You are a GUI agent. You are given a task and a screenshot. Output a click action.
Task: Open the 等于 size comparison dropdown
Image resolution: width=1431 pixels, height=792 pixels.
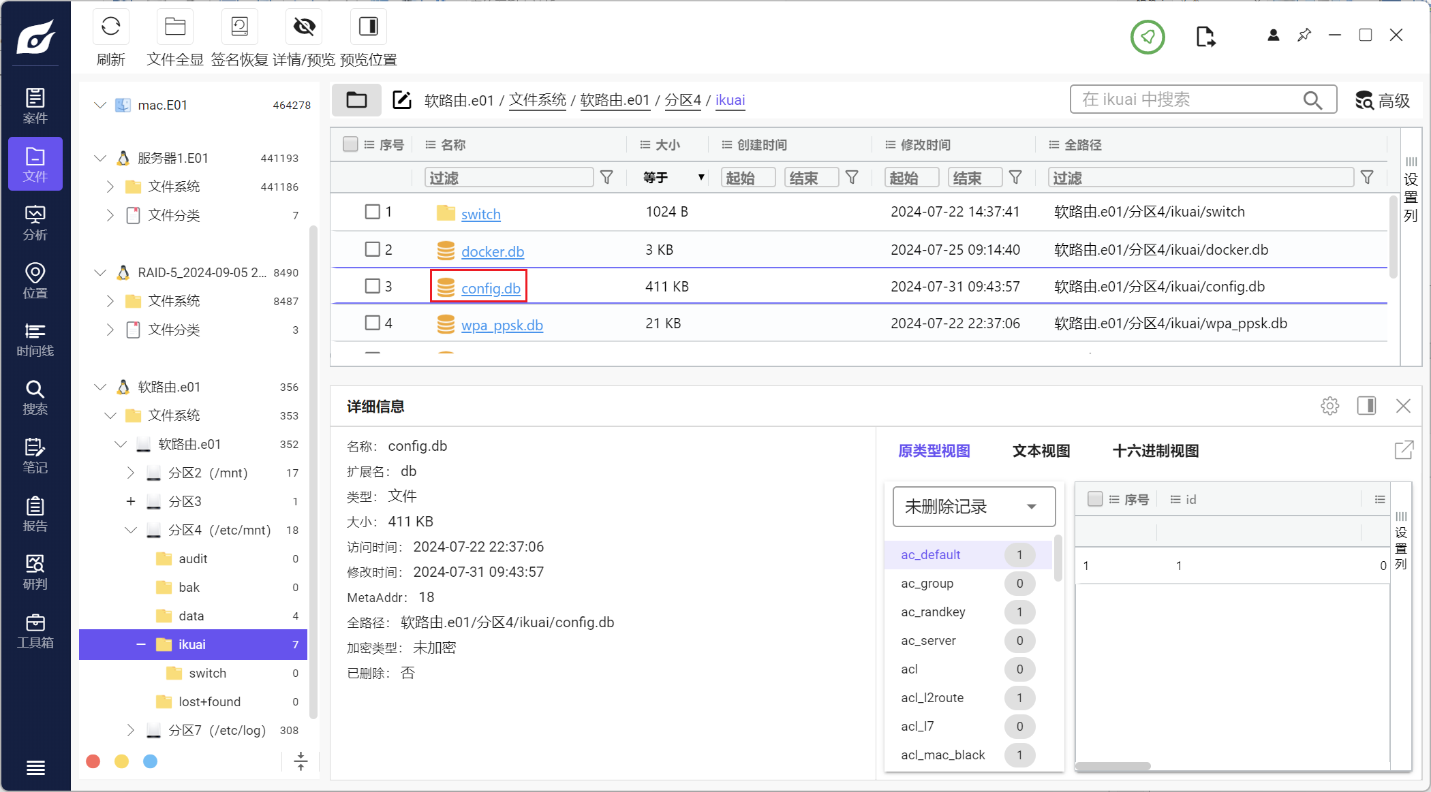pos(673,178)
